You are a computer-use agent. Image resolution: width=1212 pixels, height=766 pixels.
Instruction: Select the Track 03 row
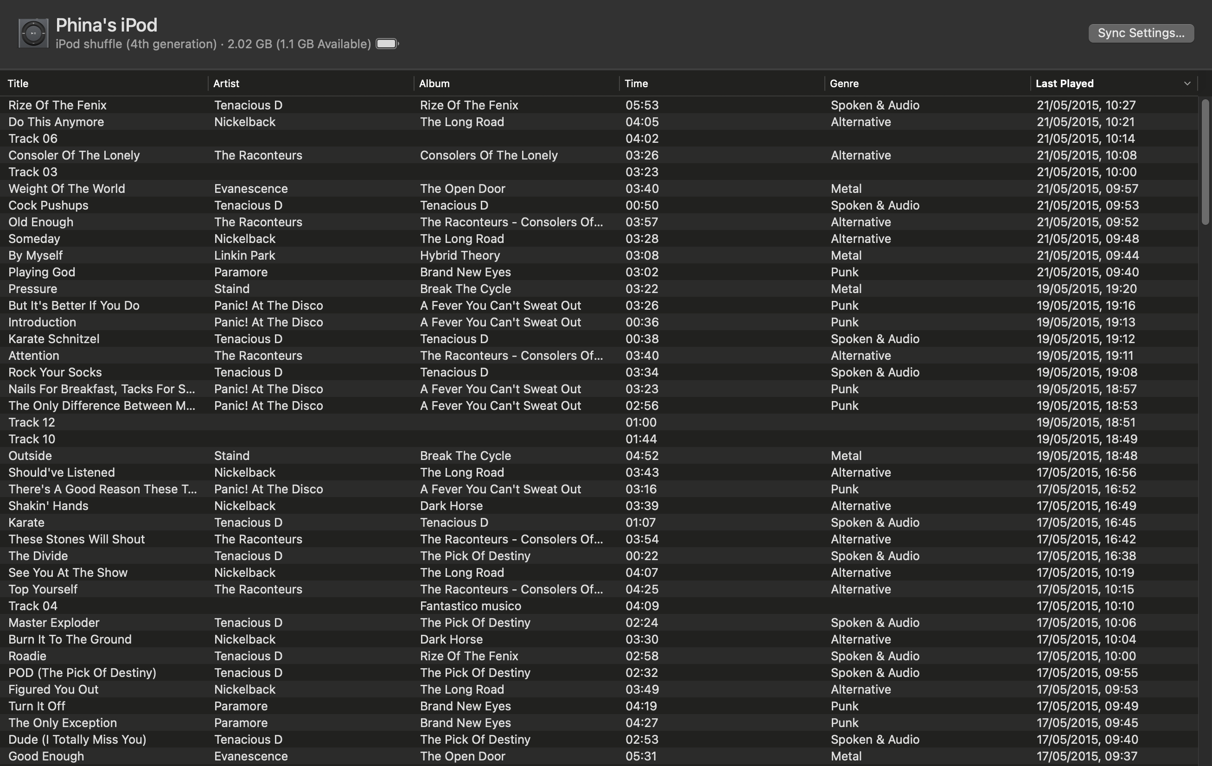click(x=599, y=172)
